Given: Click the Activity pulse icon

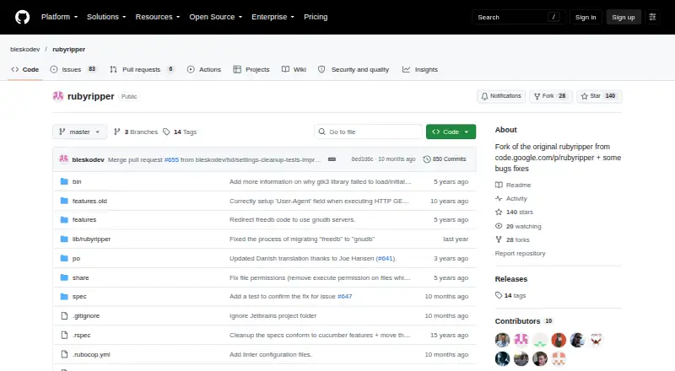Looking at the screenshot, I should (x=499, y=198).
